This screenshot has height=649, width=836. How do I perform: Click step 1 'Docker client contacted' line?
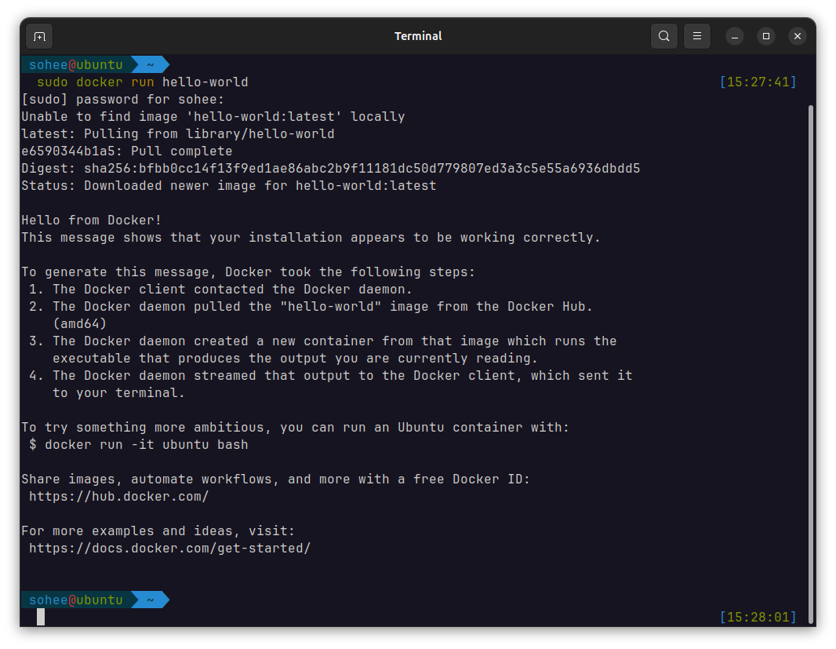click(x=220, y=290)
